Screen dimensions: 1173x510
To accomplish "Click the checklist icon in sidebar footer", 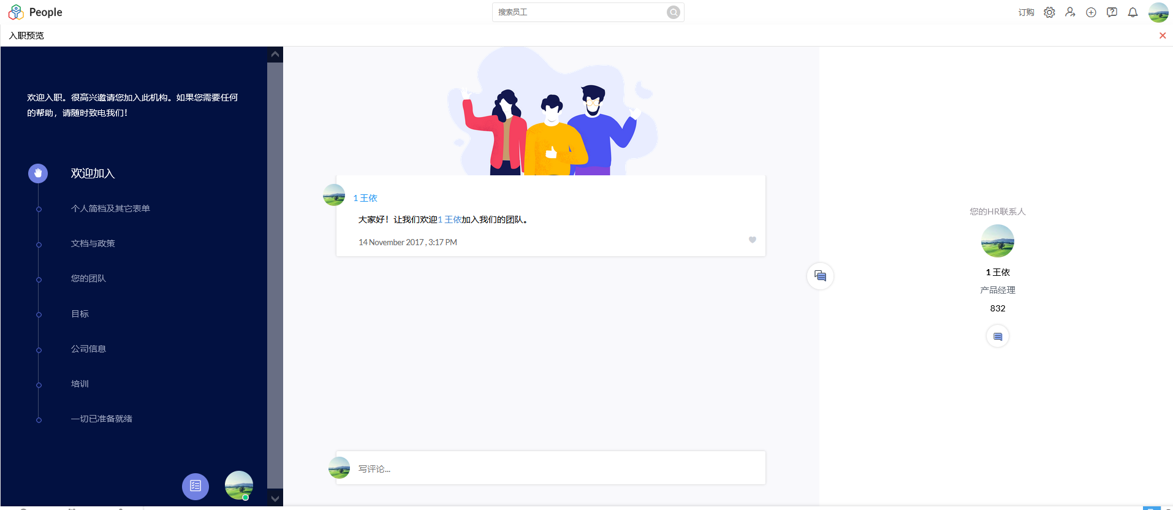I will coord(195,486).
